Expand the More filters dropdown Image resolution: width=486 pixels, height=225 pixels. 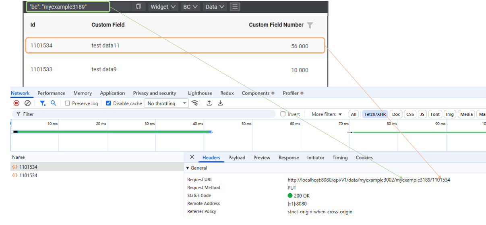click(327, 114)
